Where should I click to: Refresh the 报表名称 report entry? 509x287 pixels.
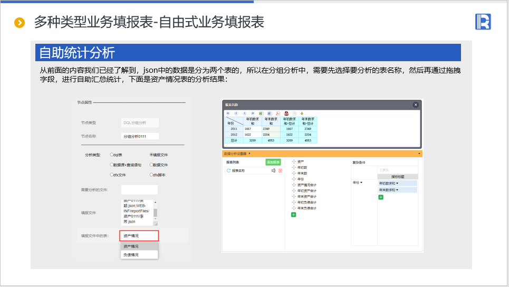coord(228,171)
